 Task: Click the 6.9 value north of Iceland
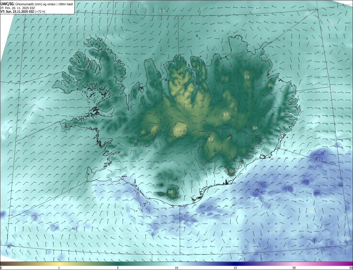pos(162,11)
